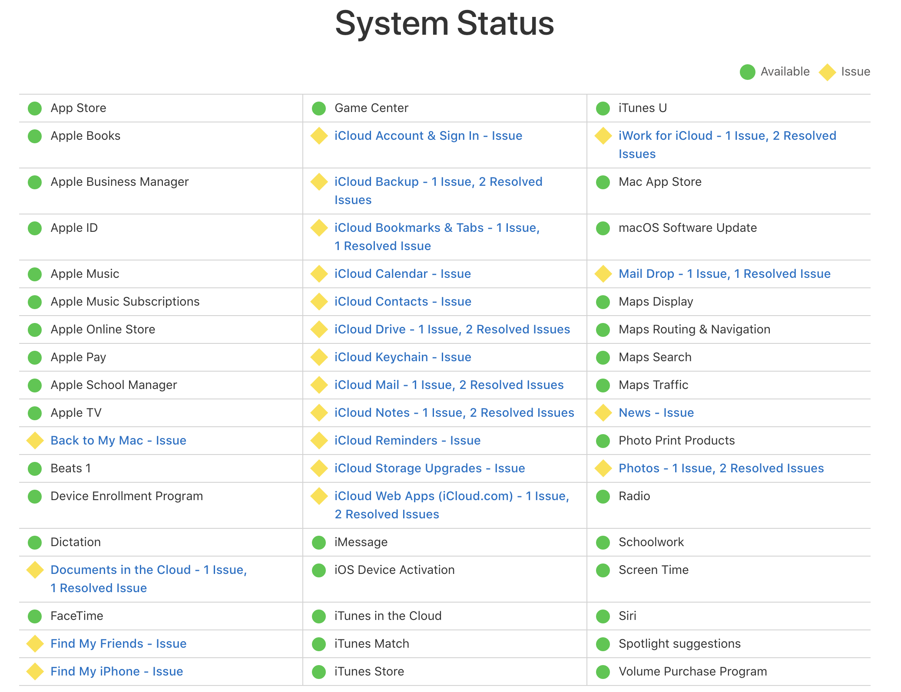Click yellow diamond beside iCloud Storage Upgrades
The height and width of the screenshot is (692, 901).
[319, 468]
